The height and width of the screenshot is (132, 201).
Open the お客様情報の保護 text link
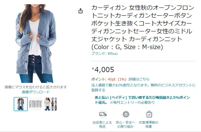[x=148, y=125]
